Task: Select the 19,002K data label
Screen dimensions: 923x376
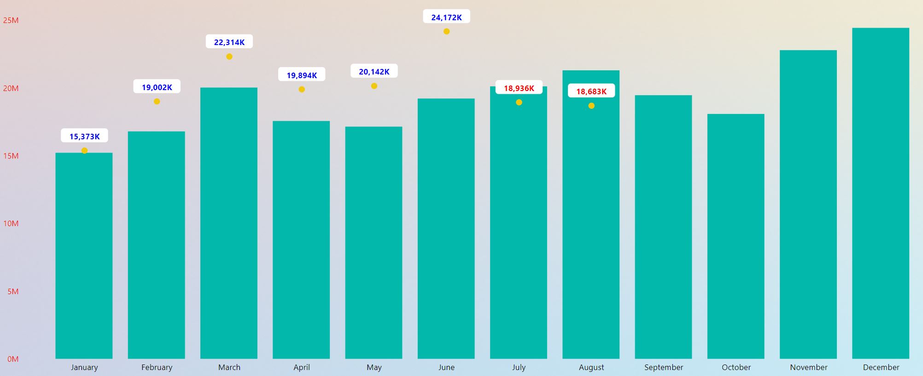Action: [157, 87]
